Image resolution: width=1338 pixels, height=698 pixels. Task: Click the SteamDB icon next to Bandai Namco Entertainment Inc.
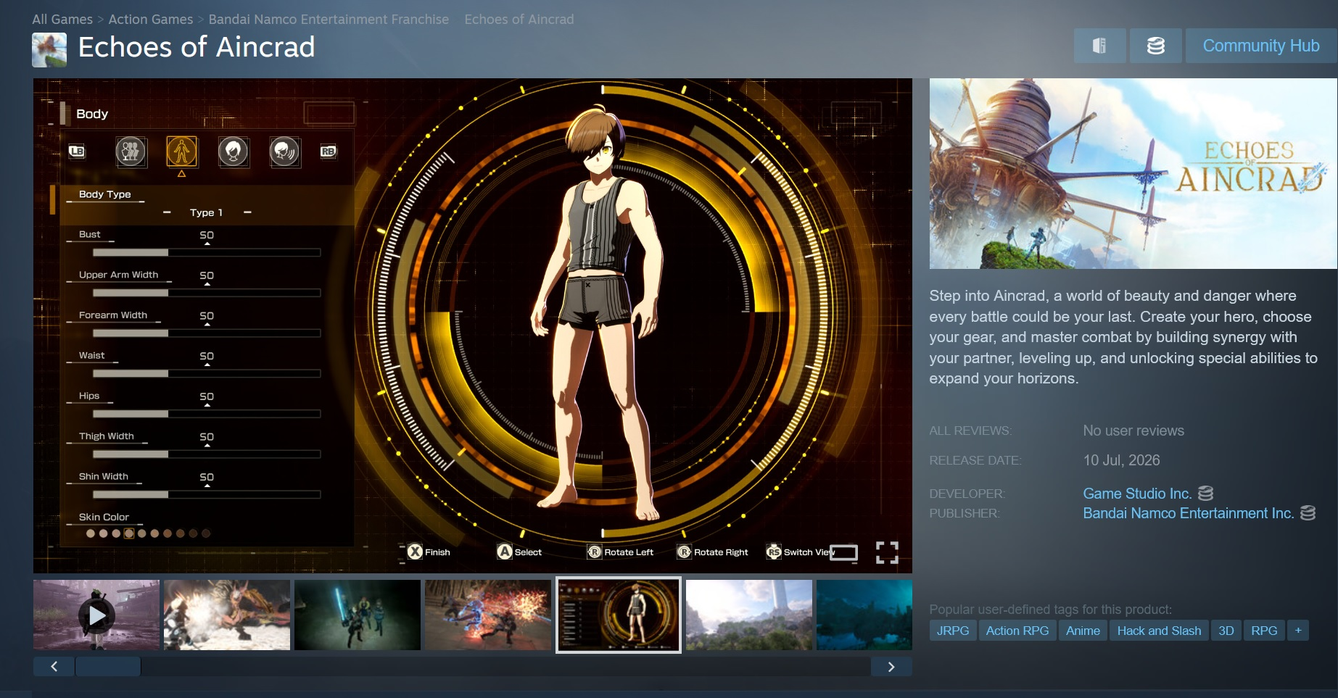(x=1308, y=513)
